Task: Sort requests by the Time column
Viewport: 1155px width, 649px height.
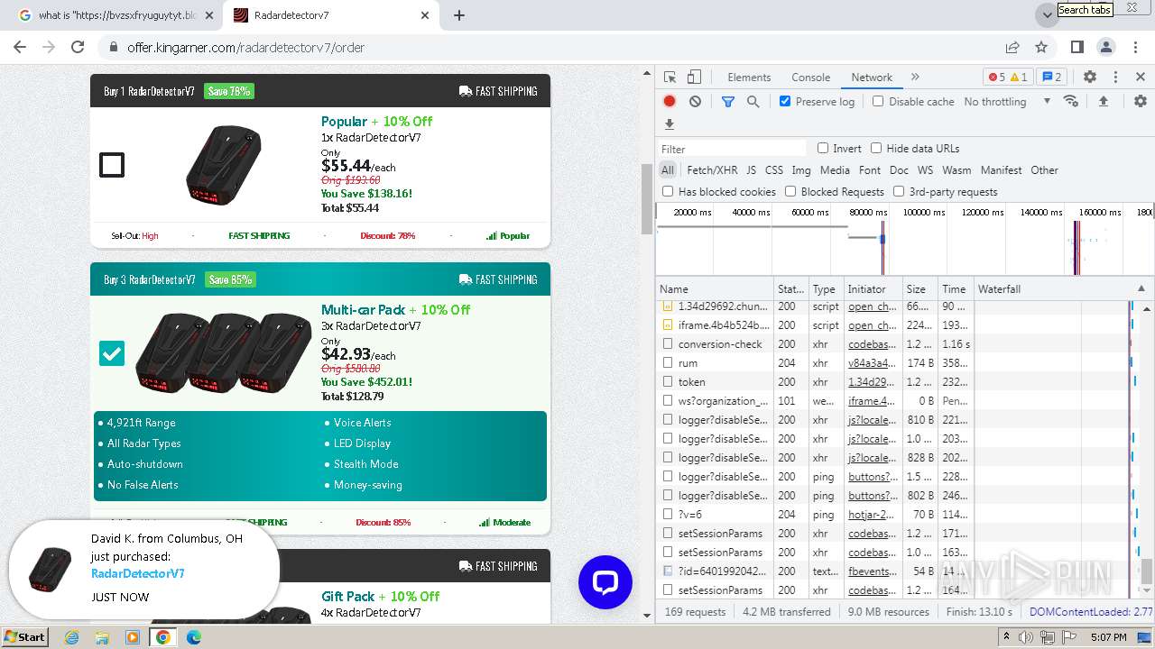Action: 954,289
